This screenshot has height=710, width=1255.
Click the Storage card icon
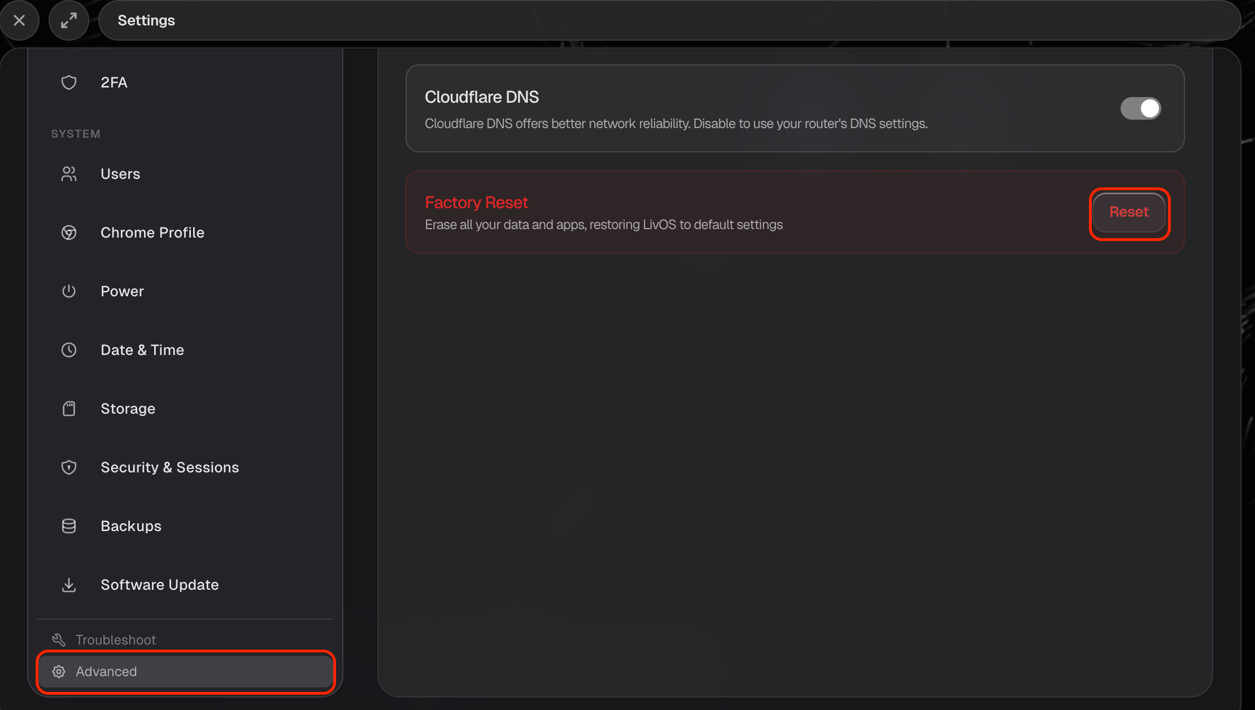69,409
